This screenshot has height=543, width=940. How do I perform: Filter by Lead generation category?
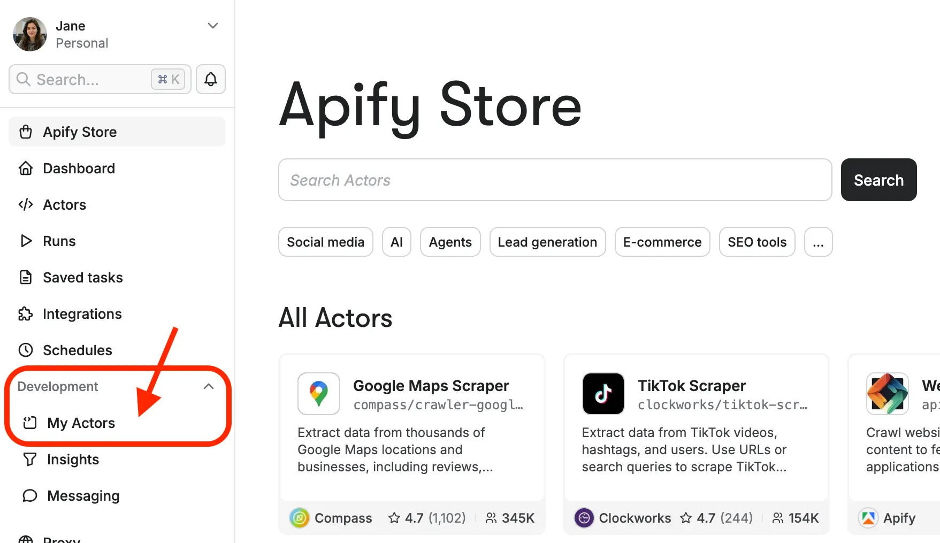tap(548, 242)
